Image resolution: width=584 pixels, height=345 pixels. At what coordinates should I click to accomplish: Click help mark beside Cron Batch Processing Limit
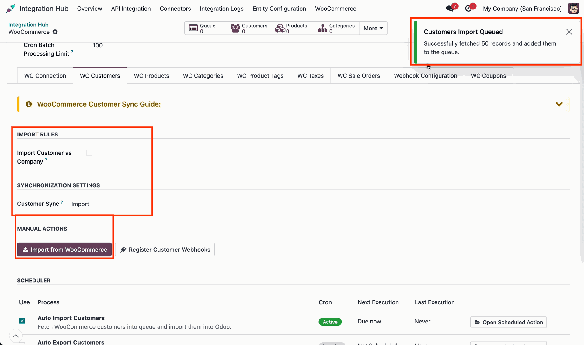pos(72,52)
